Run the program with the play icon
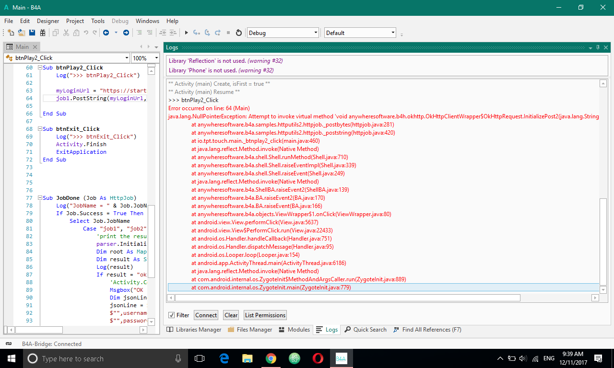The height and width of the screenshot is (368, 614). tap(187, 33)
